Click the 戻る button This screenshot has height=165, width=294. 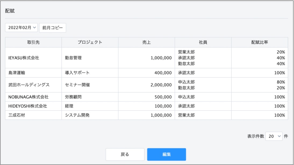pyautogui.click(x=125, y=154)
